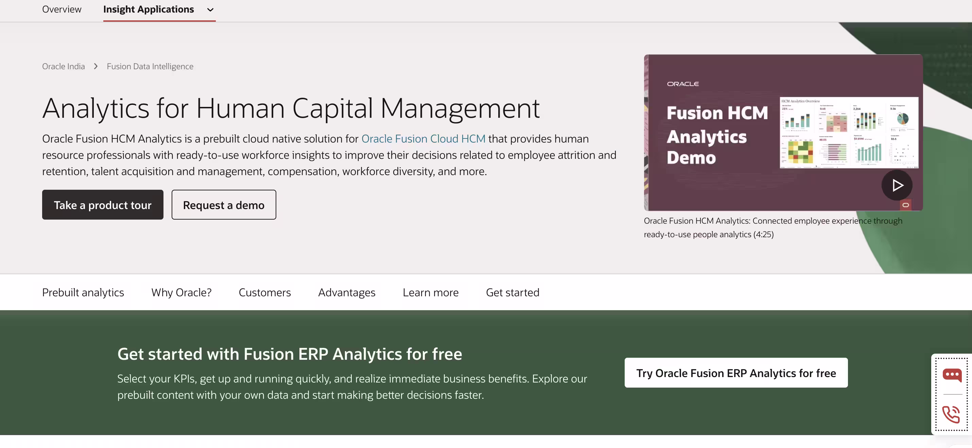Click the Get started with Fusion ERP Analytics heading
Viewport: 972px width, 448px height.
click(x=290, y=354)
